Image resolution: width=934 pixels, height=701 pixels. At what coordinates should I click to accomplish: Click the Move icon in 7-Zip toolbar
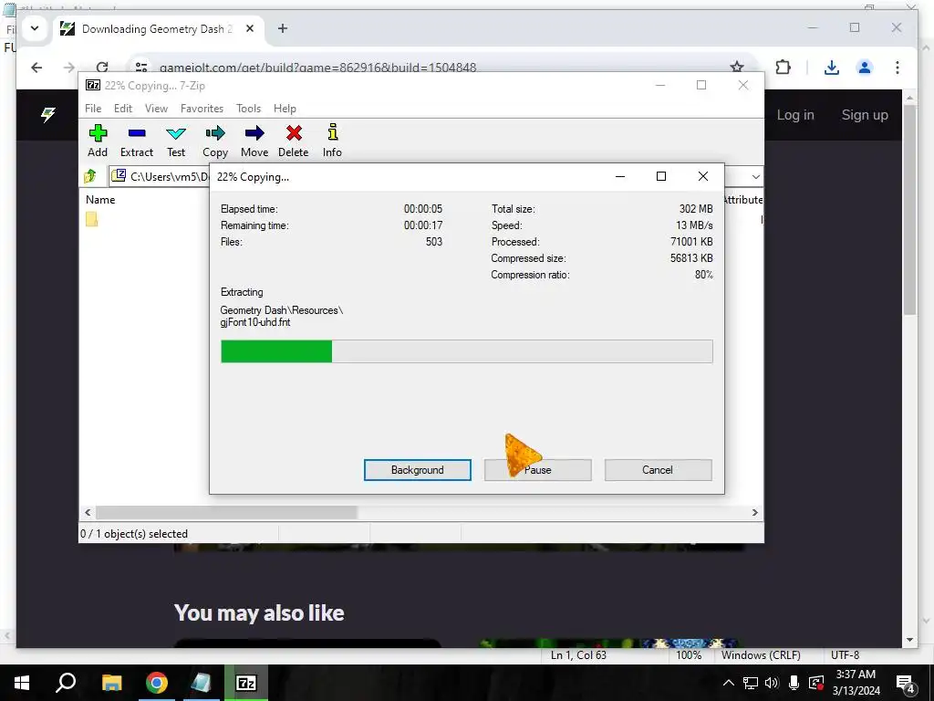tap(254, 141)
